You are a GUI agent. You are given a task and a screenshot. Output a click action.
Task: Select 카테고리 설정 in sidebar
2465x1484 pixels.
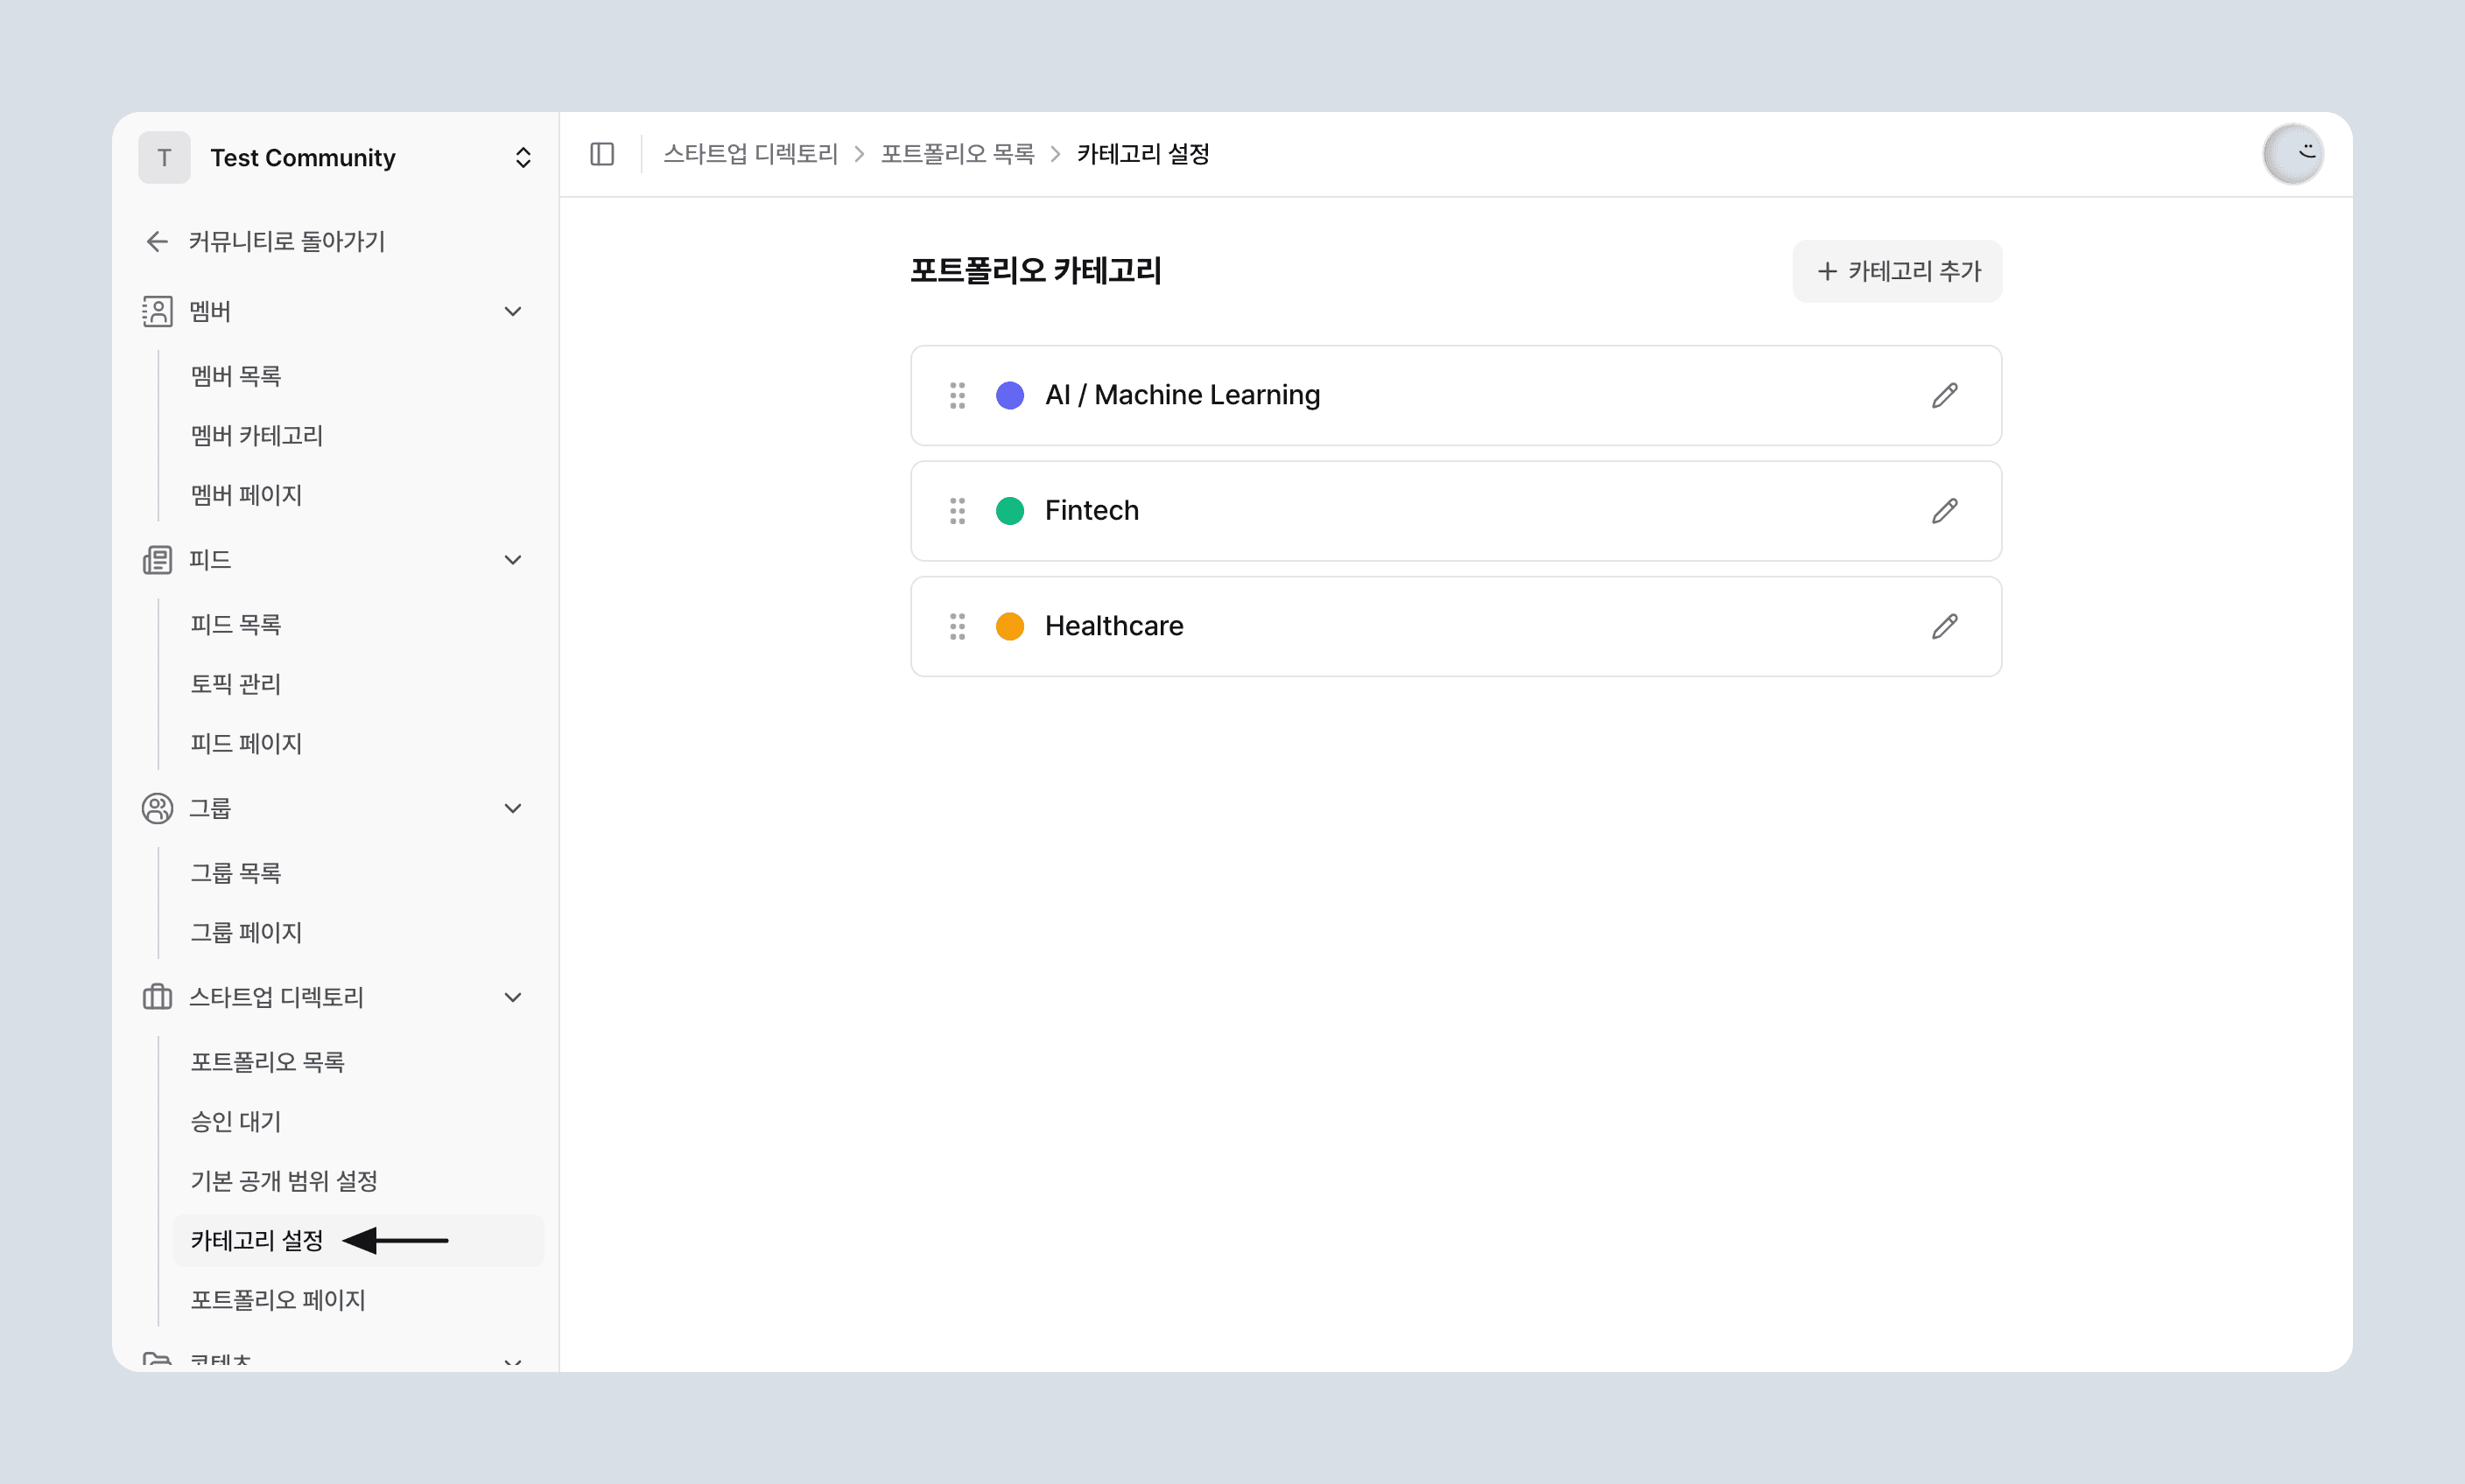(358, 1241)
